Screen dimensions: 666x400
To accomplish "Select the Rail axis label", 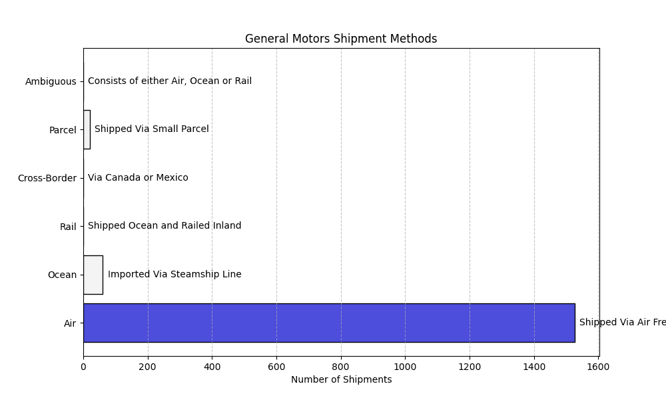I will point(68,227).
